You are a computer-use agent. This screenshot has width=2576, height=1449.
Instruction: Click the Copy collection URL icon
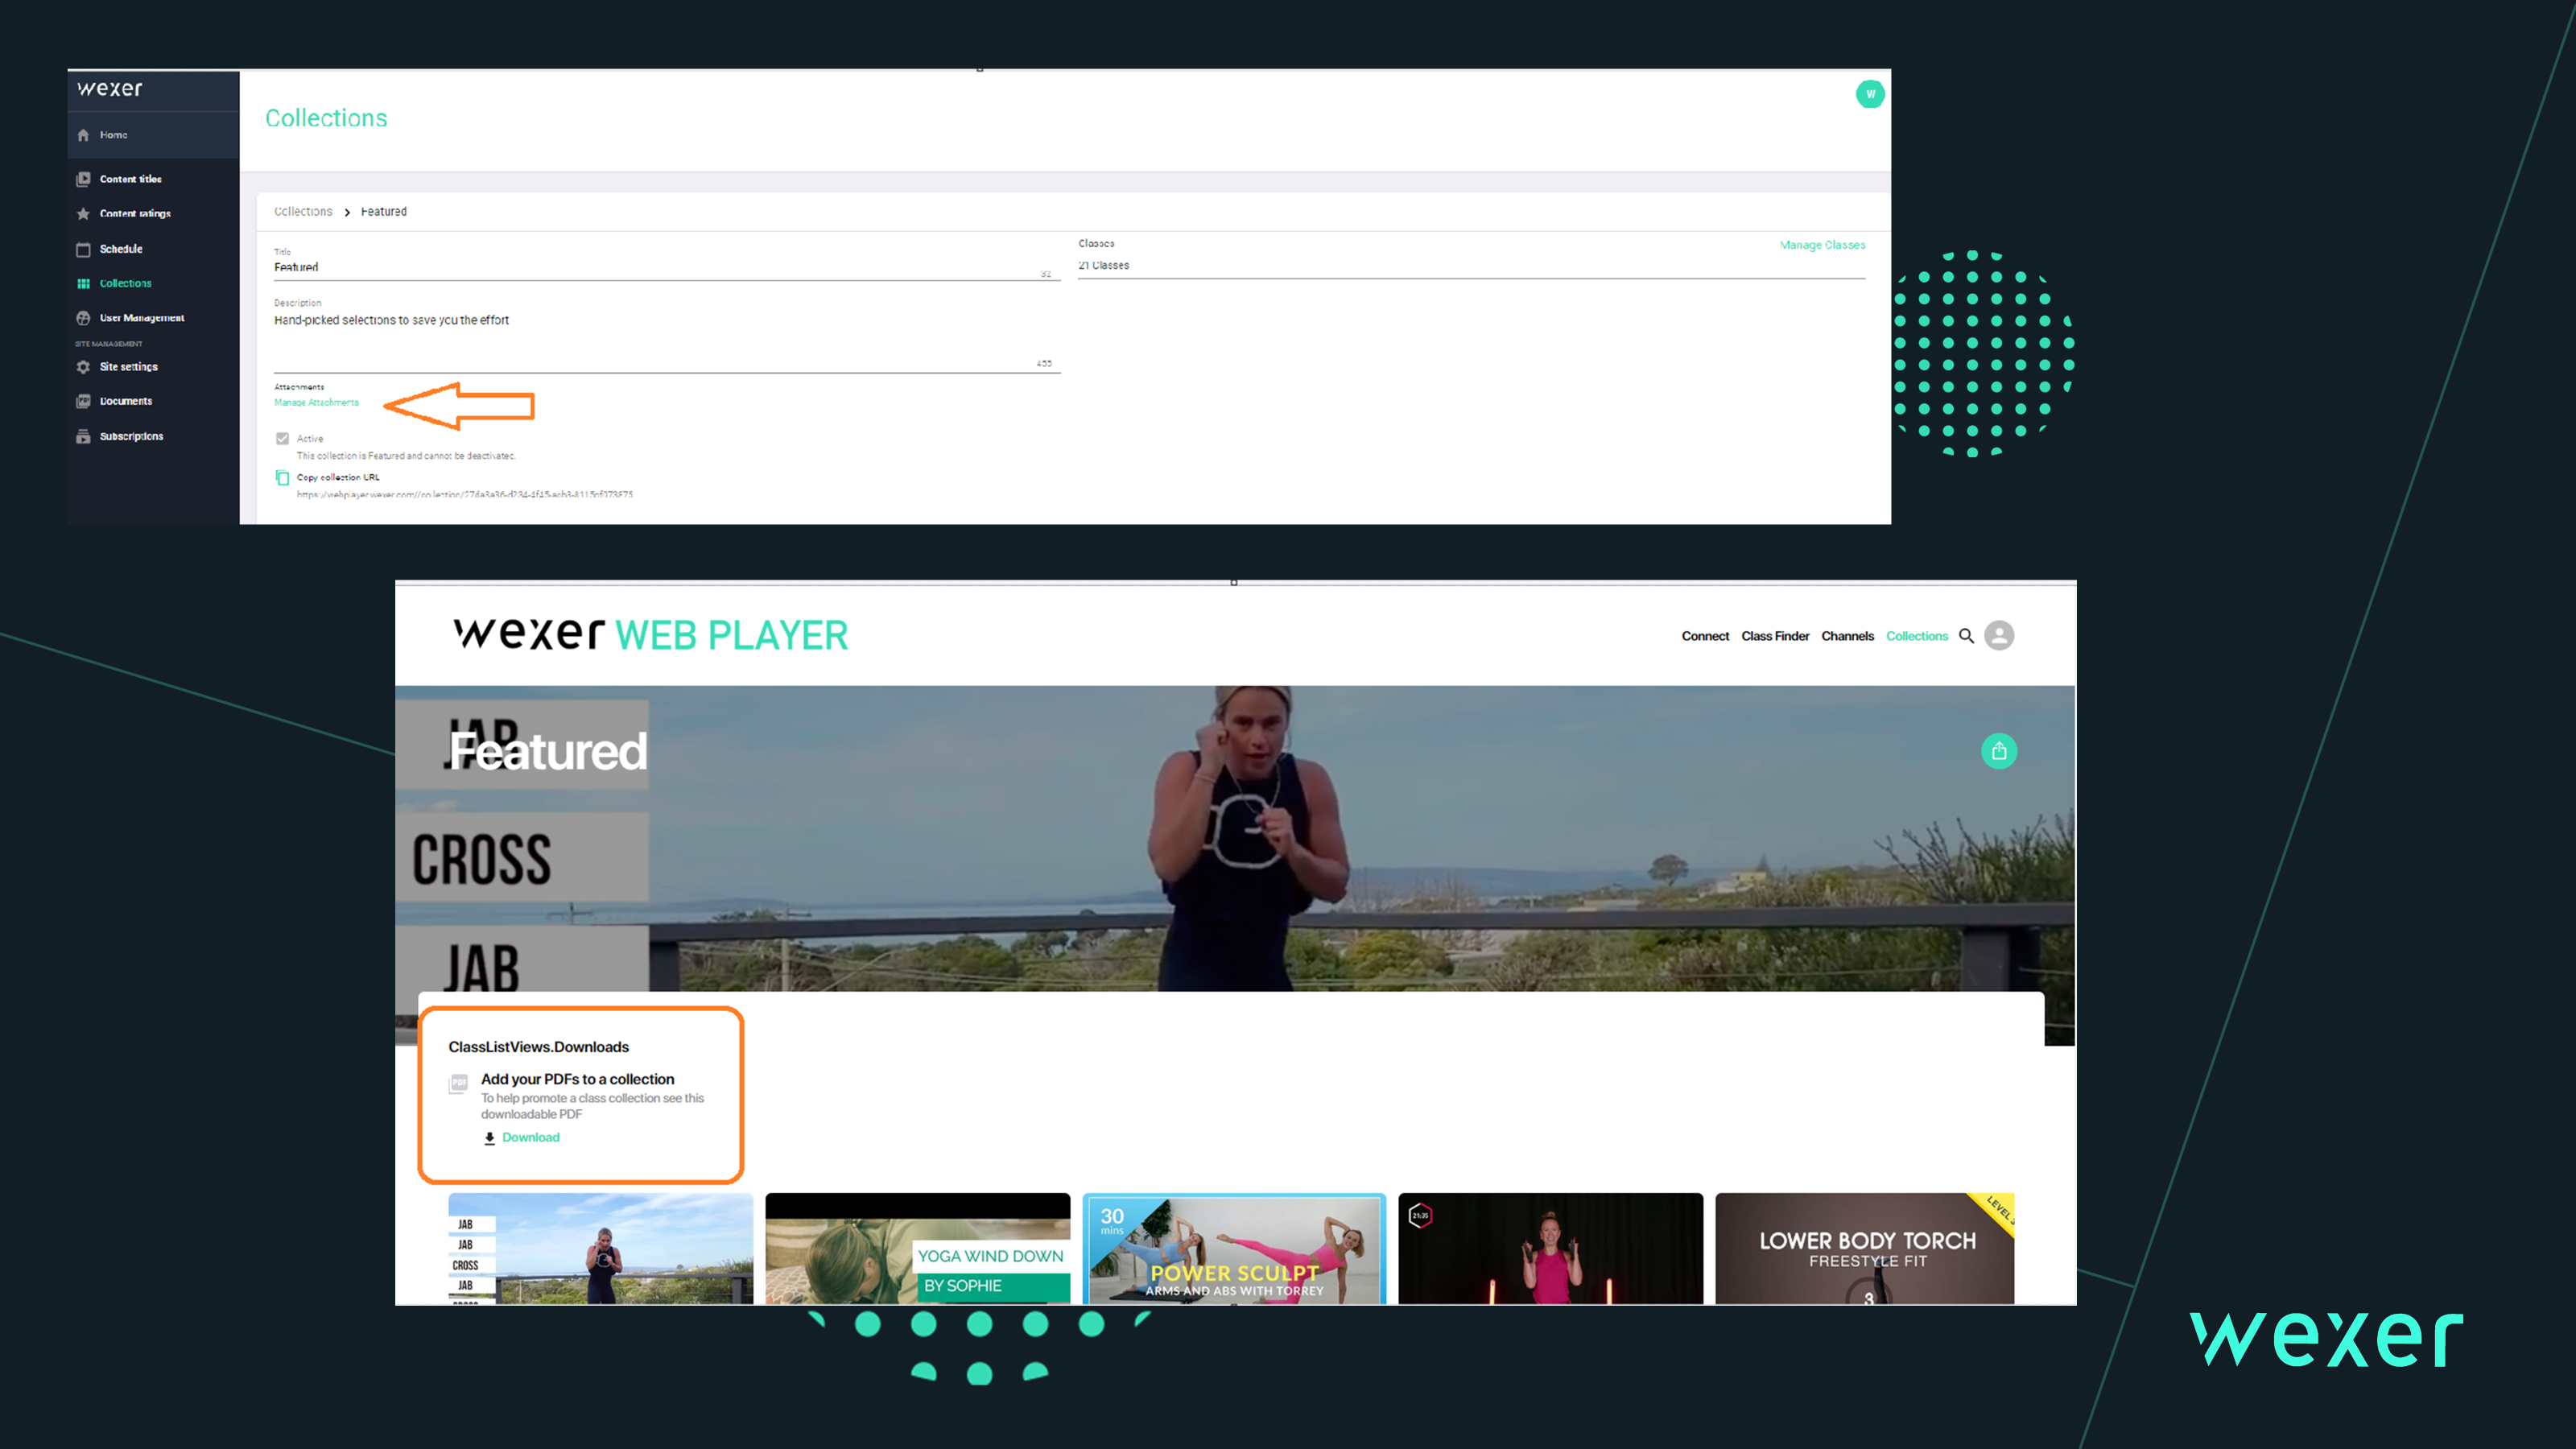[x=283, y=478]
